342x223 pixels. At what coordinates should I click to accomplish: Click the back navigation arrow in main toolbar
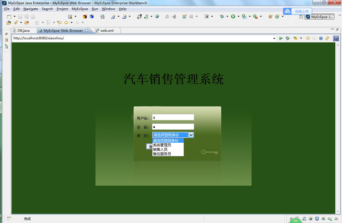coord(66,23)
